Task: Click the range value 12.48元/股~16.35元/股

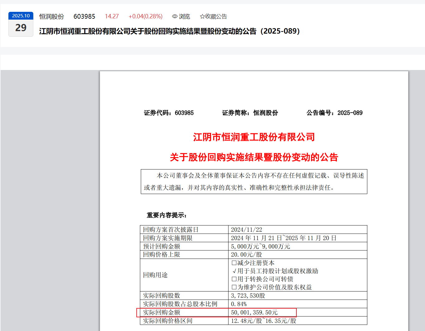Action: coord(264,321)
